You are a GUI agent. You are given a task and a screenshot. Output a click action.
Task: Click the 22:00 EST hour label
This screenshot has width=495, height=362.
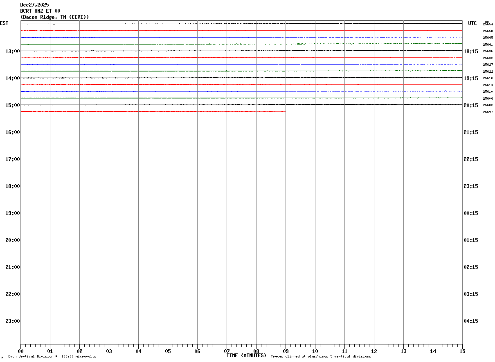[x=13, y=294]
